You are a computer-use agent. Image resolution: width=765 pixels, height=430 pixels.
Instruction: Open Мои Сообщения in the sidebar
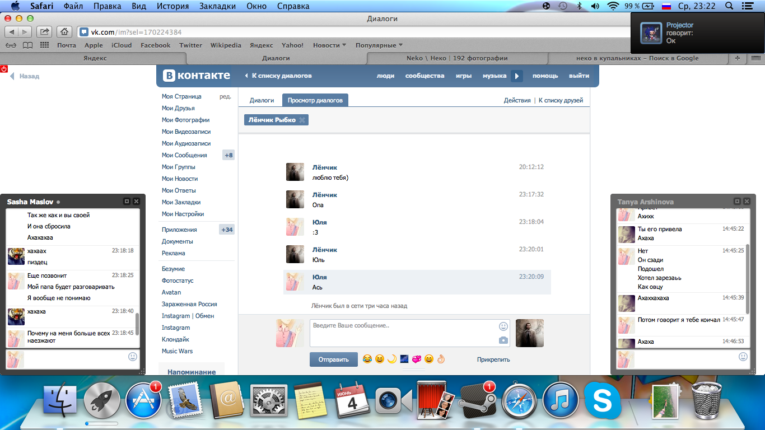click(x=184, y=155)
